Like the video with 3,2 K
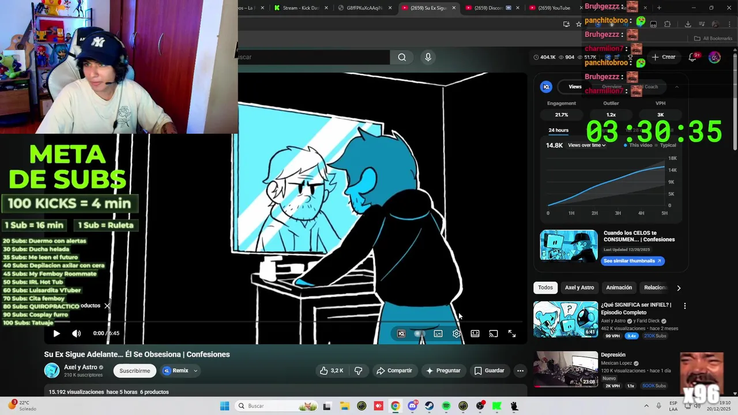The image size is (738, 415). 332,371
